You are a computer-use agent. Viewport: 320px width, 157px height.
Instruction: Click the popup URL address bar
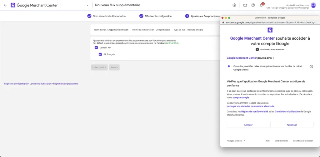tap(270, 22)
